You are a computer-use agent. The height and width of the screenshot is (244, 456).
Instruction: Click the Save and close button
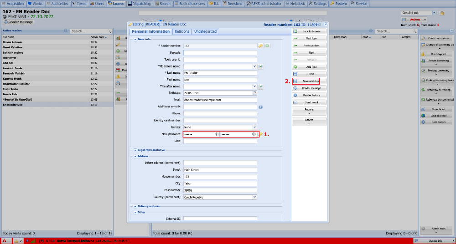(x=309, y=81)
